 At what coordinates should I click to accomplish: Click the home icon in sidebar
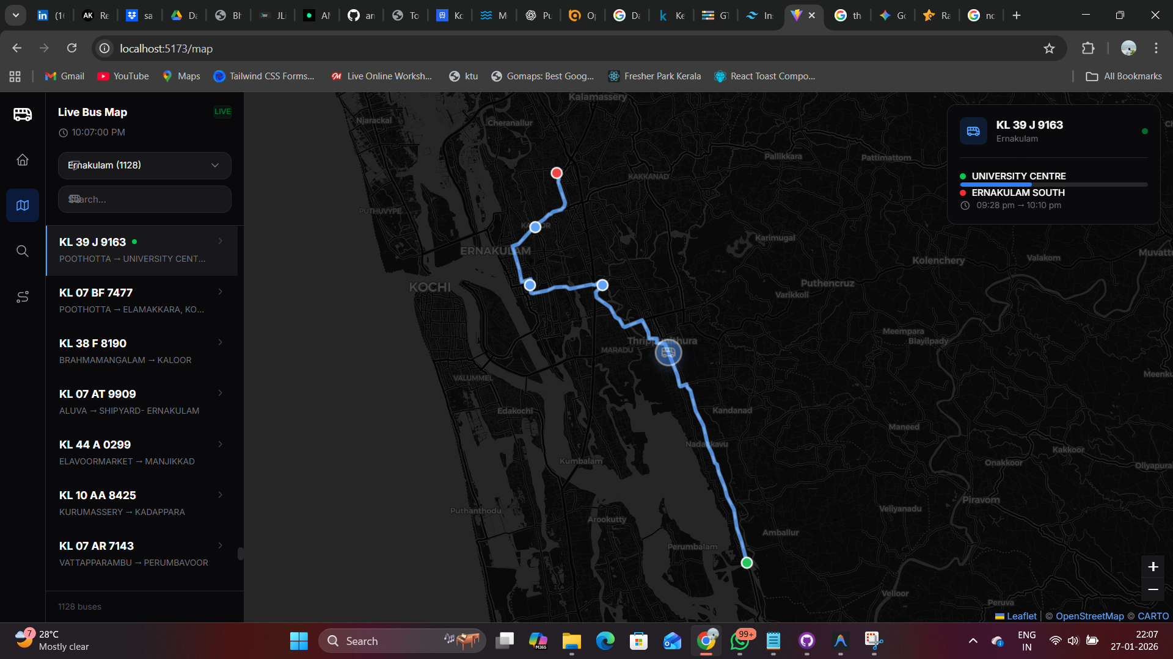coord(23,160)
